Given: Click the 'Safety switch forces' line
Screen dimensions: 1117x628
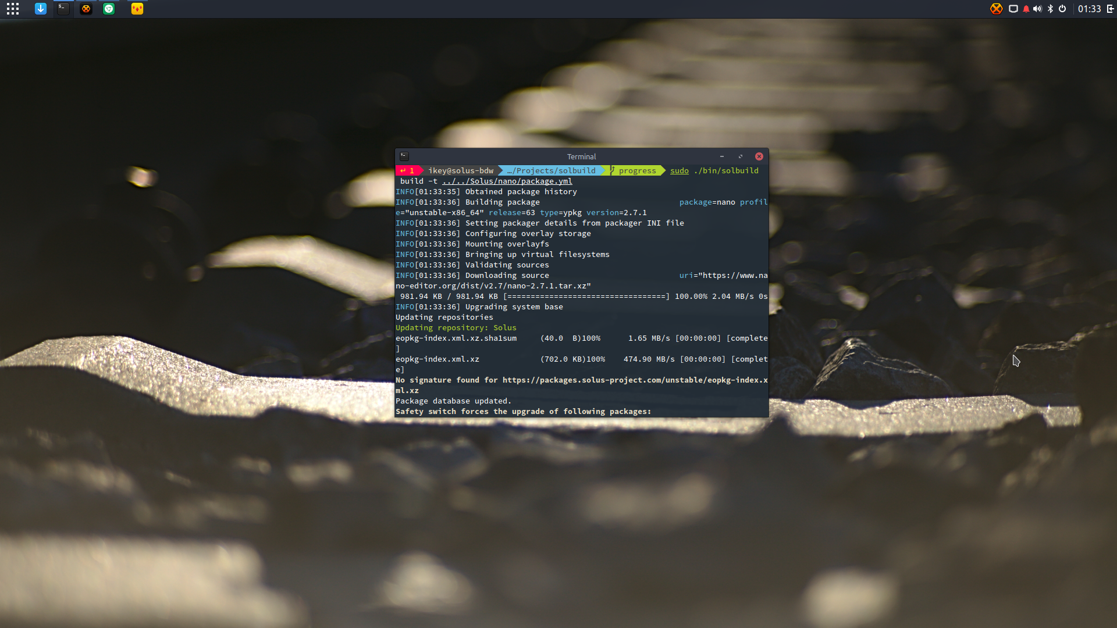Looking at the screenshot, I should [524, 411].
